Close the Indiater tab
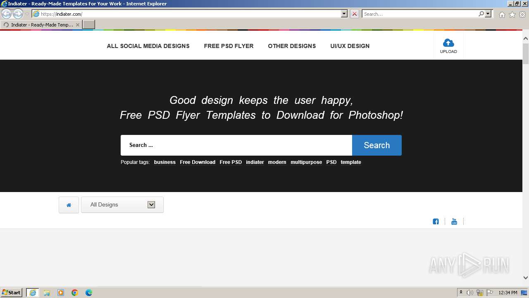Screen dimensions: 529x298 point(77,25)
